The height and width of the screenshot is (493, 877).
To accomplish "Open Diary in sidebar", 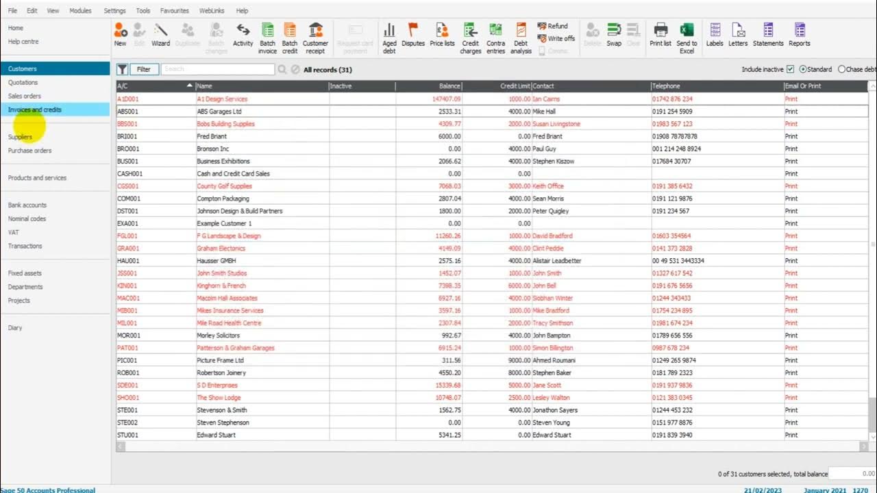I will tap(15, 328).
